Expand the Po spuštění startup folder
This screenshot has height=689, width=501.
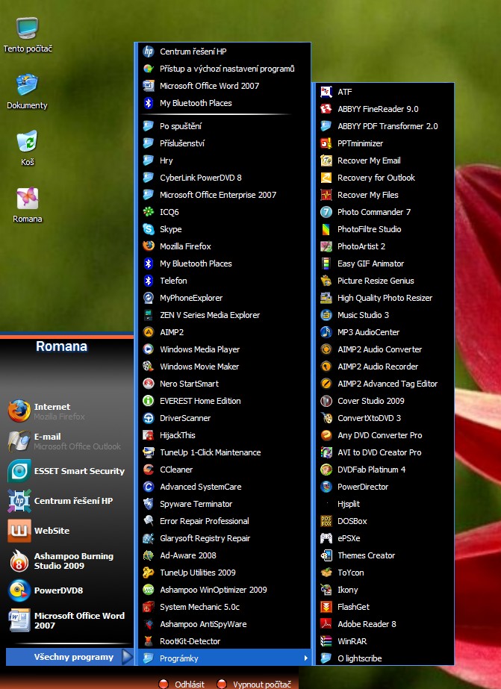(180, 126)
